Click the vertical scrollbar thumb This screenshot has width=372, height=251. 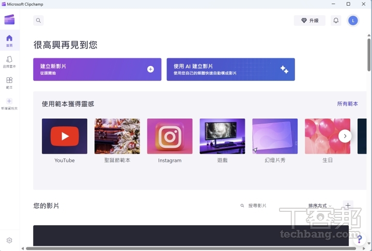369,55
